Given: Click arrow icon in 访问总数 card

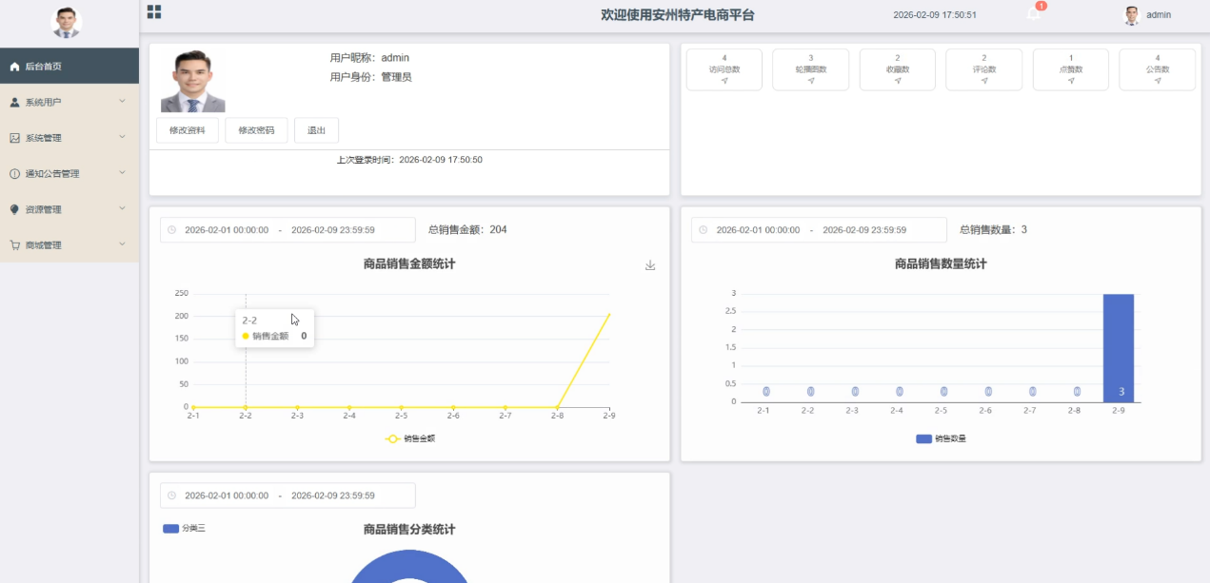Looking at the screenshot, I should click(724, 81).
